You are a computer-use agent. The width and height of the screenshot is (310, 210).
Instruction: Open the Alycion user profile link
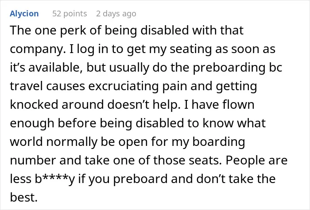[x=24, y=14]
